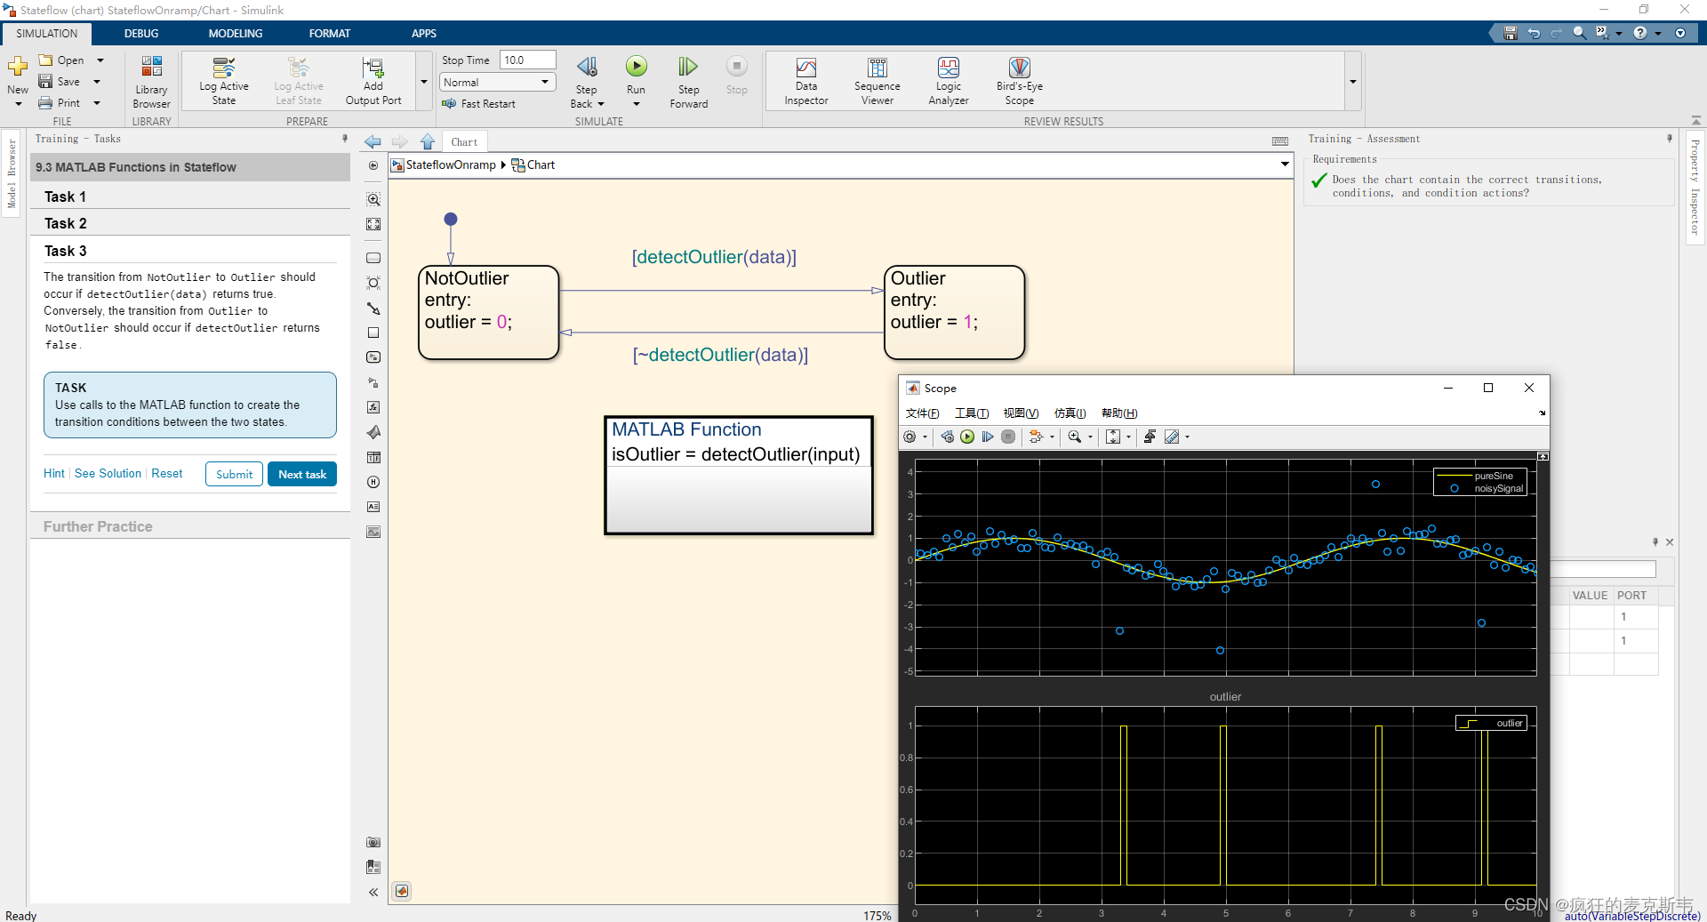This screenshot has width=1707, height=922.
Task: Enable Fast Restart
Action: [481, 103]
